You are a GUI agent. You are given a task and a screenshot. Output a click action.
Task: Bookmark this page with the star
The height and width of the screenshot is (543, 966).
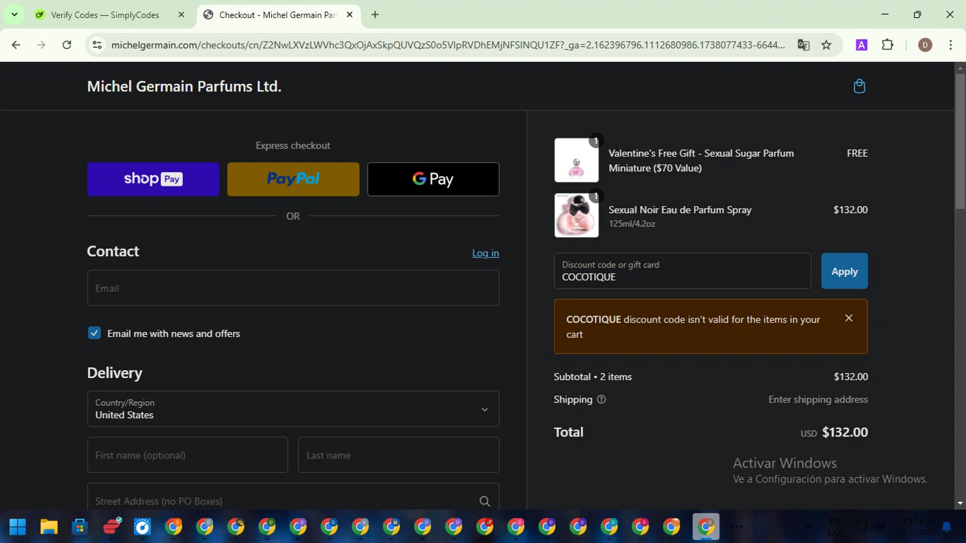pos(826,44)
